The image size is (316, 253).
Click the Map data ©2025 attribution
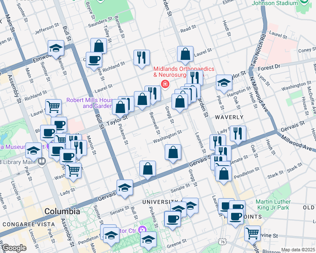click(x=298, y=250)
